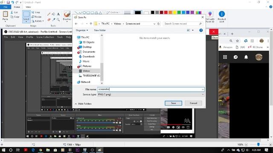Viewport: 273px width, 153px height.
Task: Click Cut in Paint's Clipboard group
Action: click(x=14, y=12)
